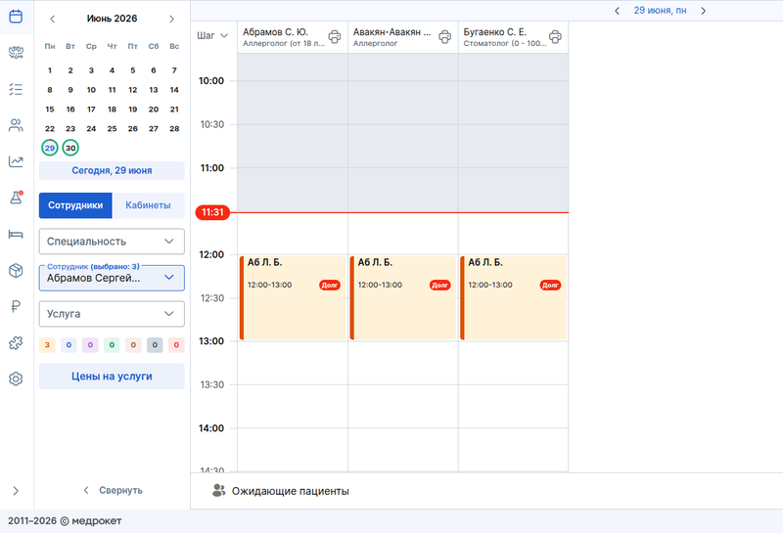Open the analytics chart sidebar icon
The image size is (783, 533).
pos(16,161)
